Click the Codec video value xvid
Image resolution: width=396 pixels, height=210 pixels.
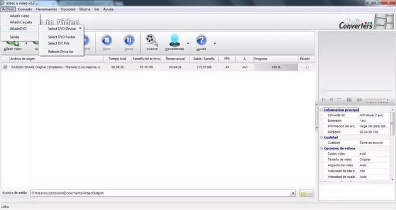[x=363, y=153]
